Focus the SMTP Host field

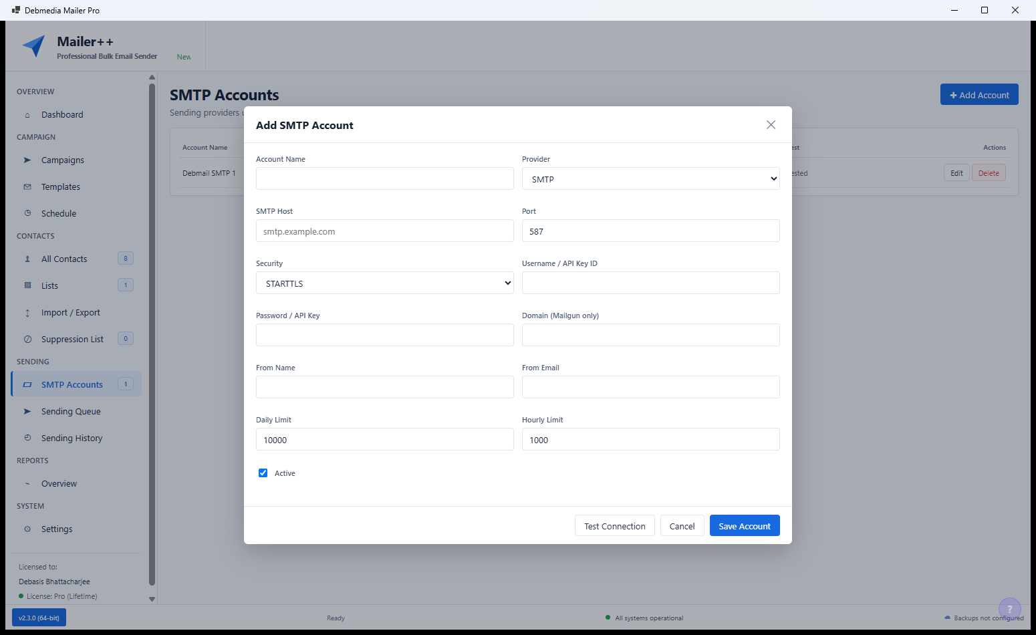tap(384, 231)
